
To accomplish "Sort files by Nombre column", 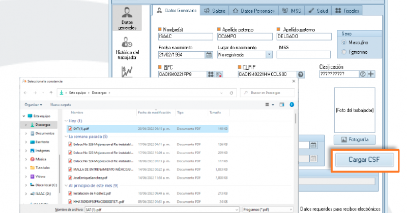I will coord(77,113).
